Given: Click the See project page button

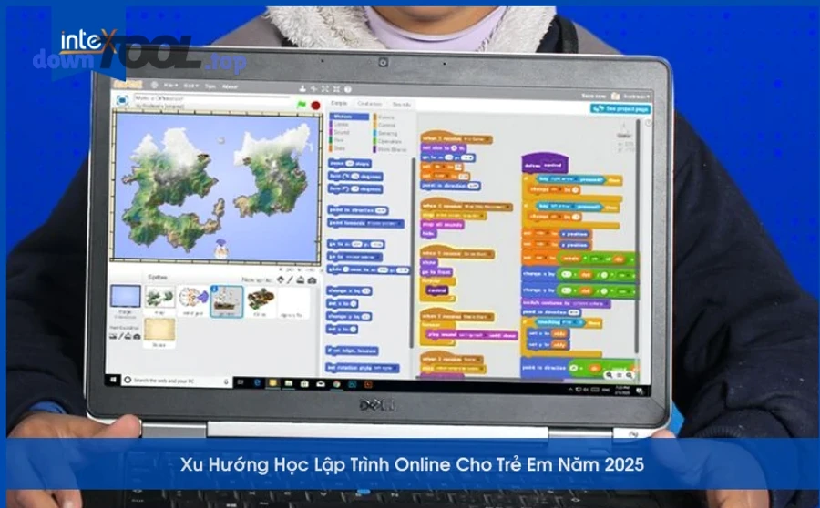Looking at the screenshot, I should point(620,108).
